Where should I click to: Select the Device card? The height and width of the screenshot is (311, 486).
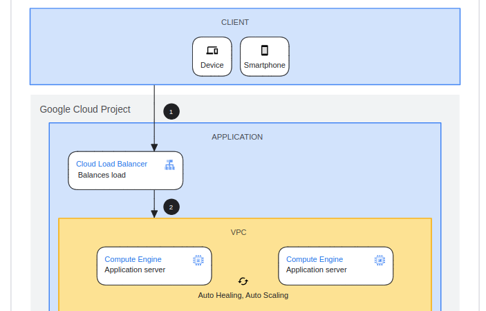(212, 57)
